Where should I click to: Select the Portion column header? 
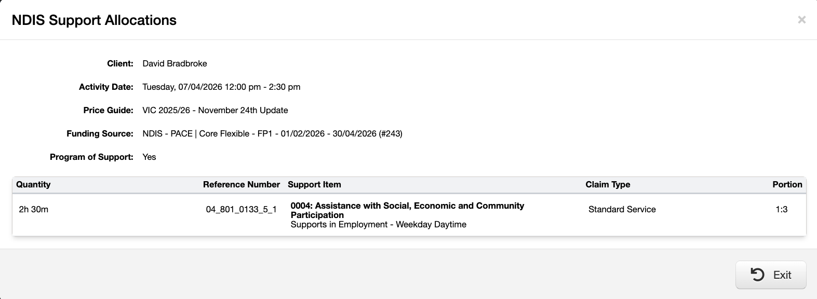coord(787,184)
